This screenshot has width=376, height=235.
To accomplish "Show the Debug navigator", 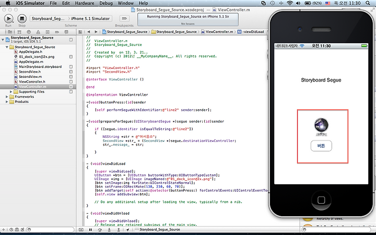I will [48, 32].
